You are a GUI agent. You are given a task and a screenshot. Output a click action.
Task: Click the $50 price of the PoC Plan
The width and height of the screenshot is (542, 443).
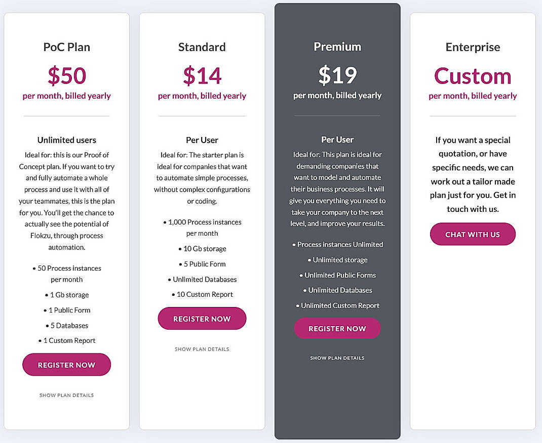point(66,76)
